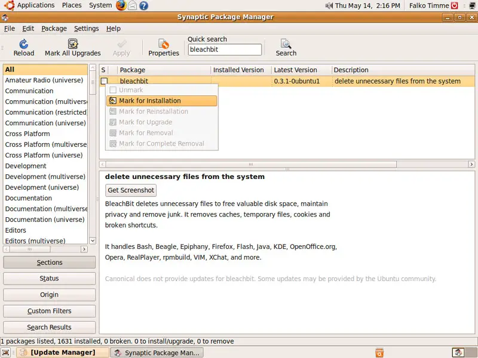478x358 pixels.
Task: Open the Package menu
Action: [54, 29]
